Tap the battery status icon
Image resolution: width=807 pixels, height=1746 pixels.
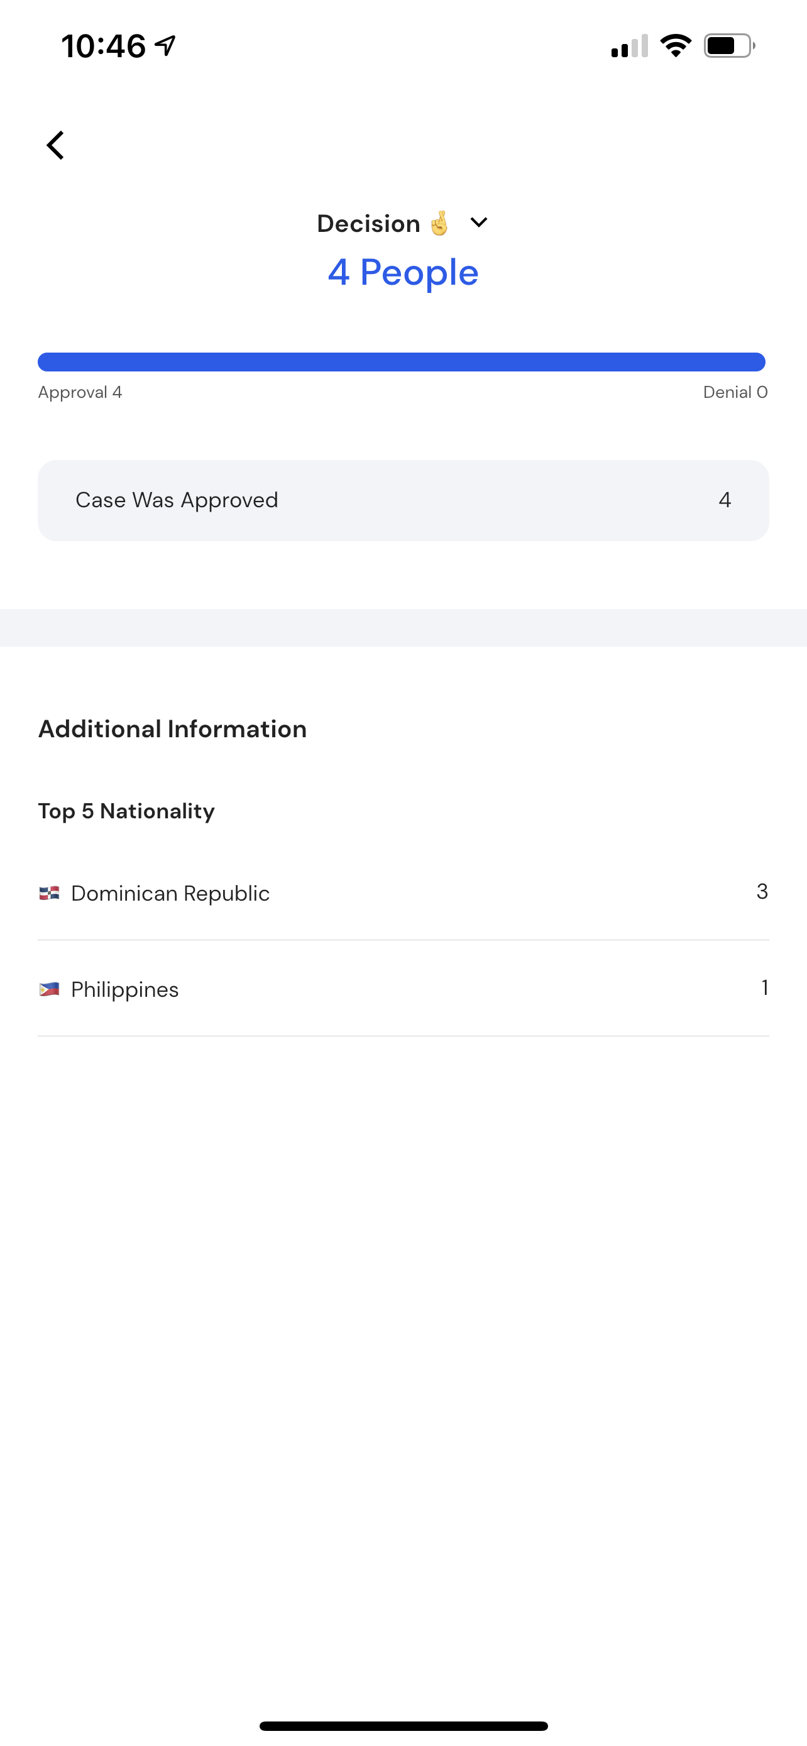(730, 45)
